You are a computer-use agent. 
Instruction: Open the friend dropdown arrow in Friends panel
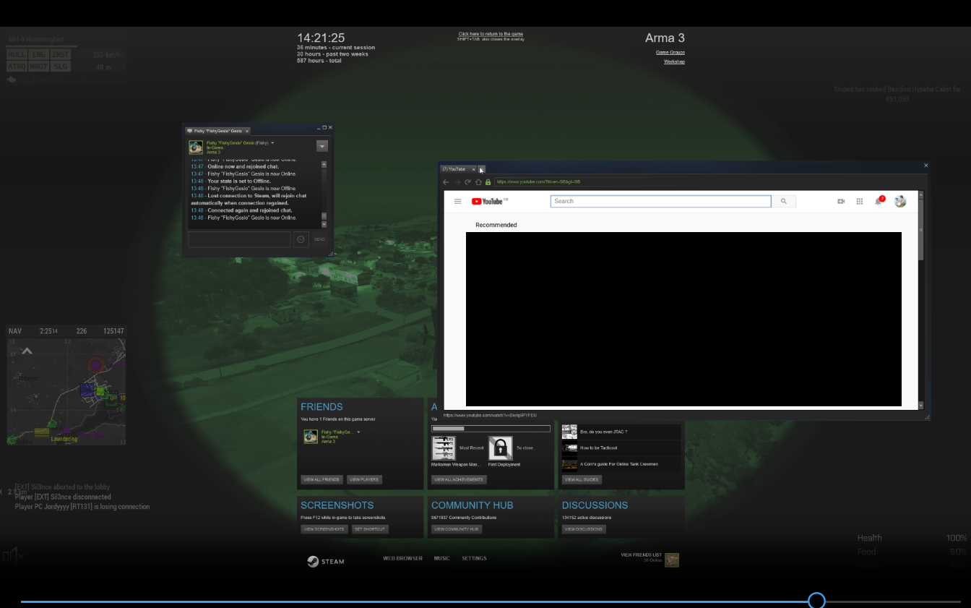pyautogui.click(x=358, y=432)
